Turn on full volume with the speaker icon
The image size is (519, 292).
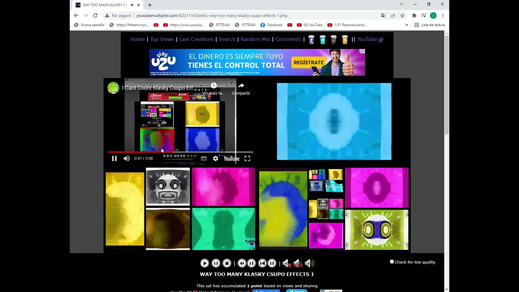[x=310, y=264]
